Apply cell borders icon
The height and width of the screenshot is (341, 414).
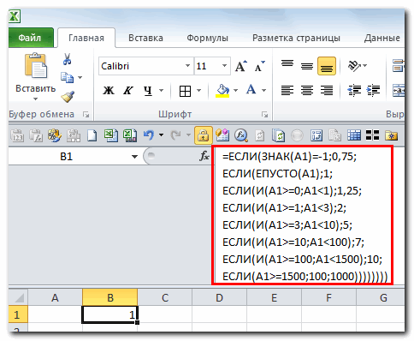185,91
